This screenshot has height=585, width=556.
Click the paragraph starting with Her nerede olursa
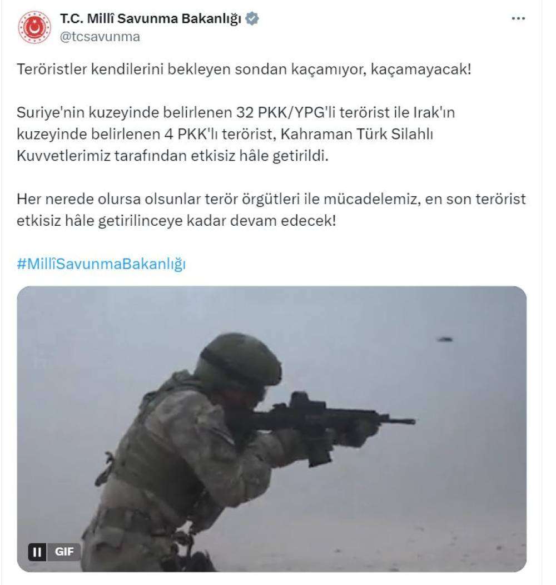[271, 210]
